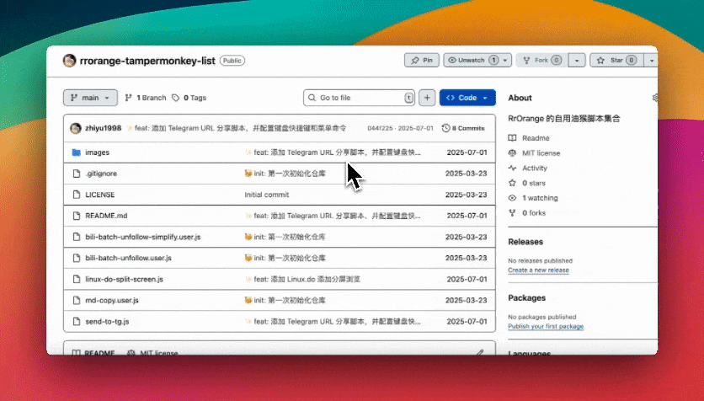View 0 forks link
The height and width of the screenshot is (401, 704).
(534, 213)
